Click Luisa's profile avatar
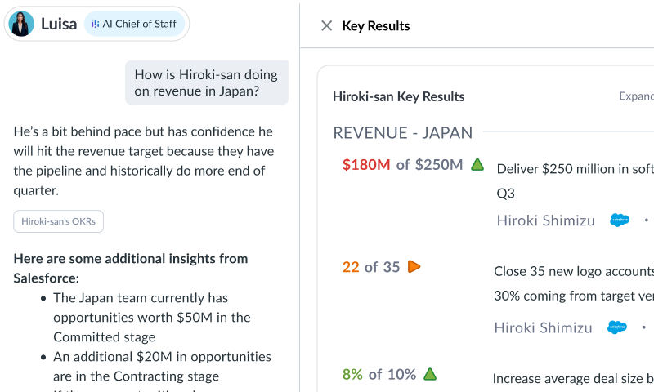The height and width of the screenshot is (392, 654). point(21,24)
